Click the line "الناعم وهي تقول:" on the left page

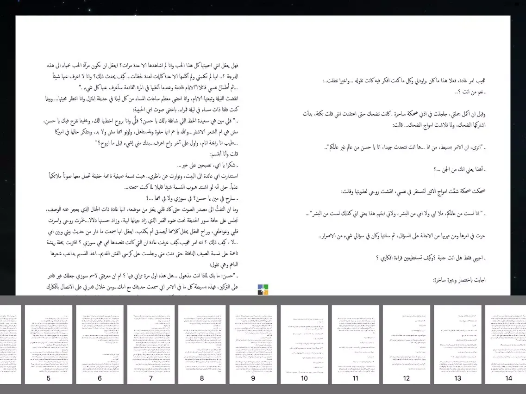224,265
